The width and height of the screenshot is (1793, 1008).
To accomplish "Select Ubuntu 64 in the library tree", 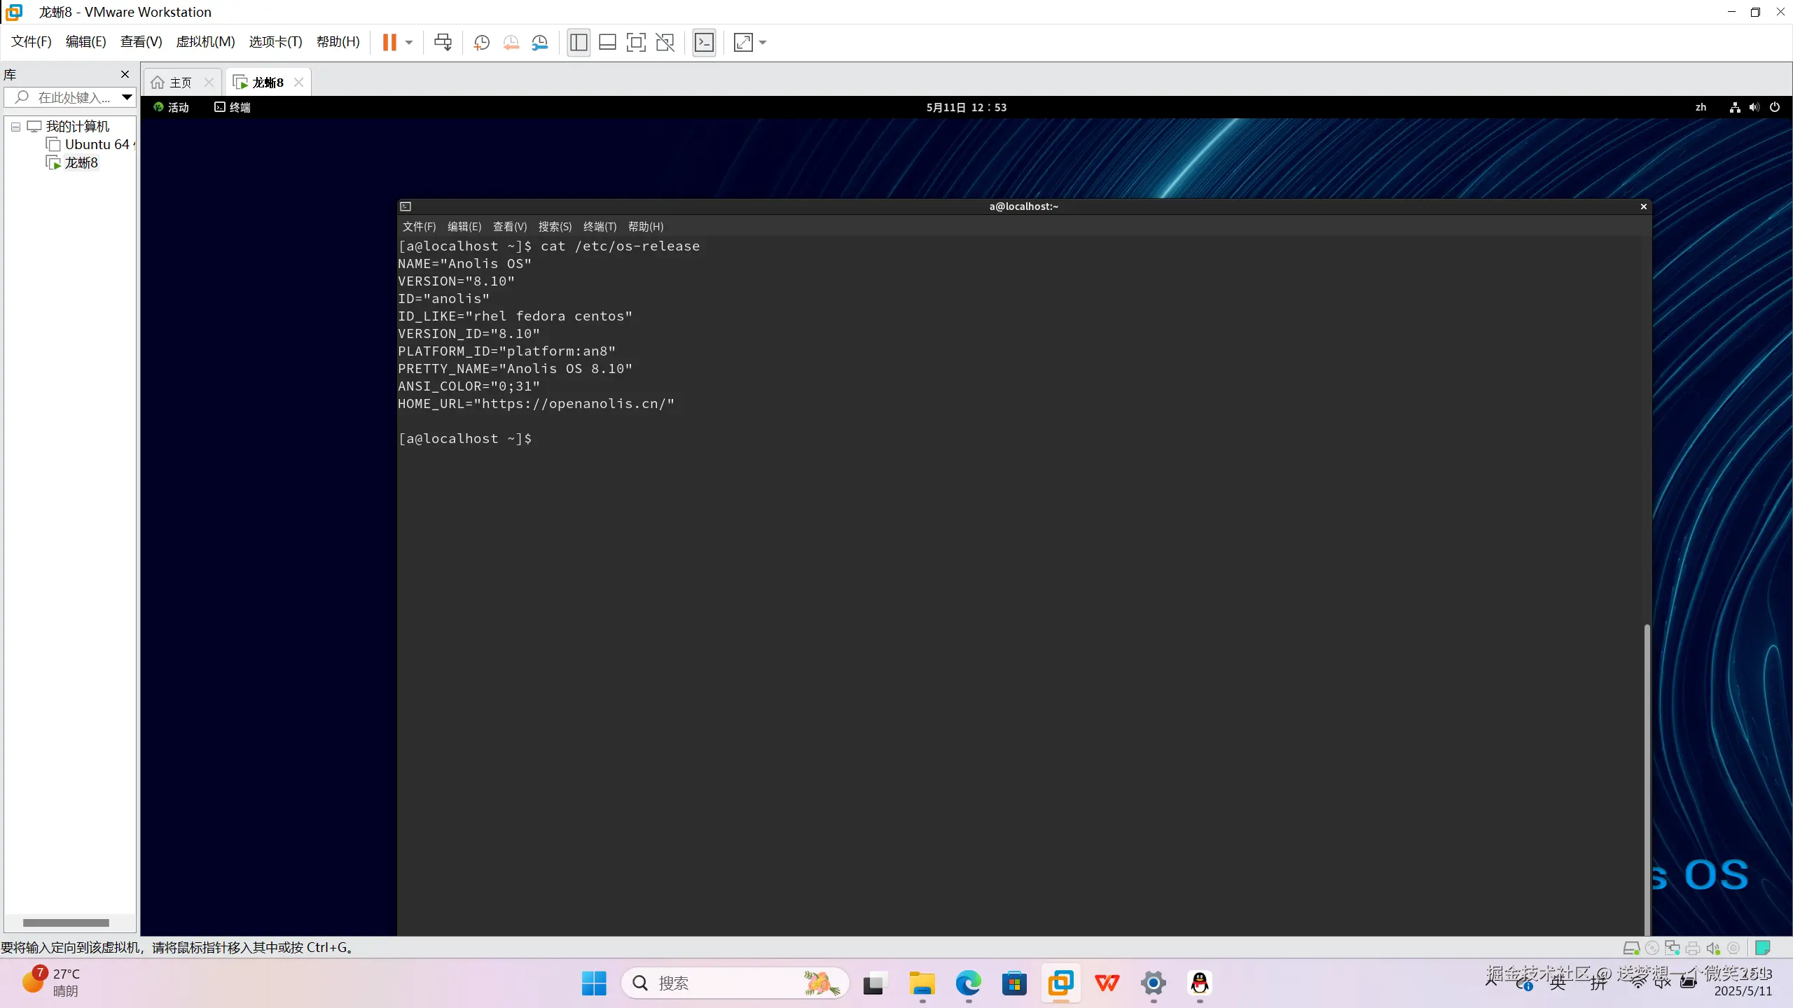I will [97, 145].
